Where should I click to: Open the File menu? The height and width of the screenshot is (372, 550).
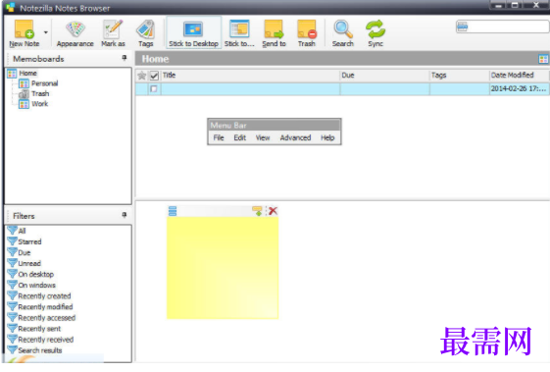point(219,137)
